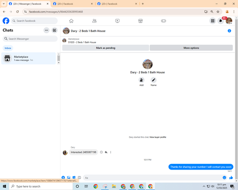
Task: Open the Gaming controller icon
Action: pyautogui.click(x=163, y=21)
